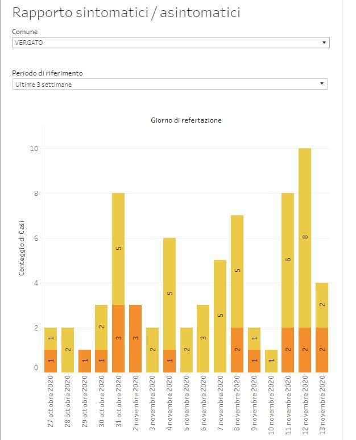Select the yellow segment for 31 ottobre 2020
This screenshot has width=356, height=440.
pos(118,249)
